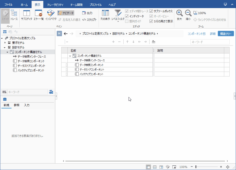Click the add row plus icon above the table

[113, 41]
